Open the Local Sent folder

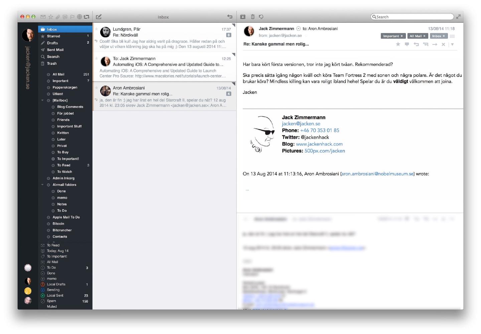[x=65, y=295]
